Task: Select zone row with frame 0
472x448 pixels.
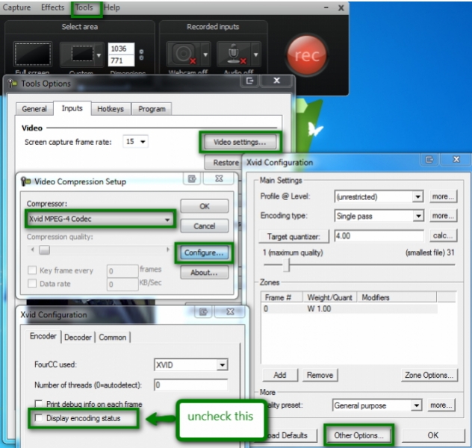Action: pos(350,308)
